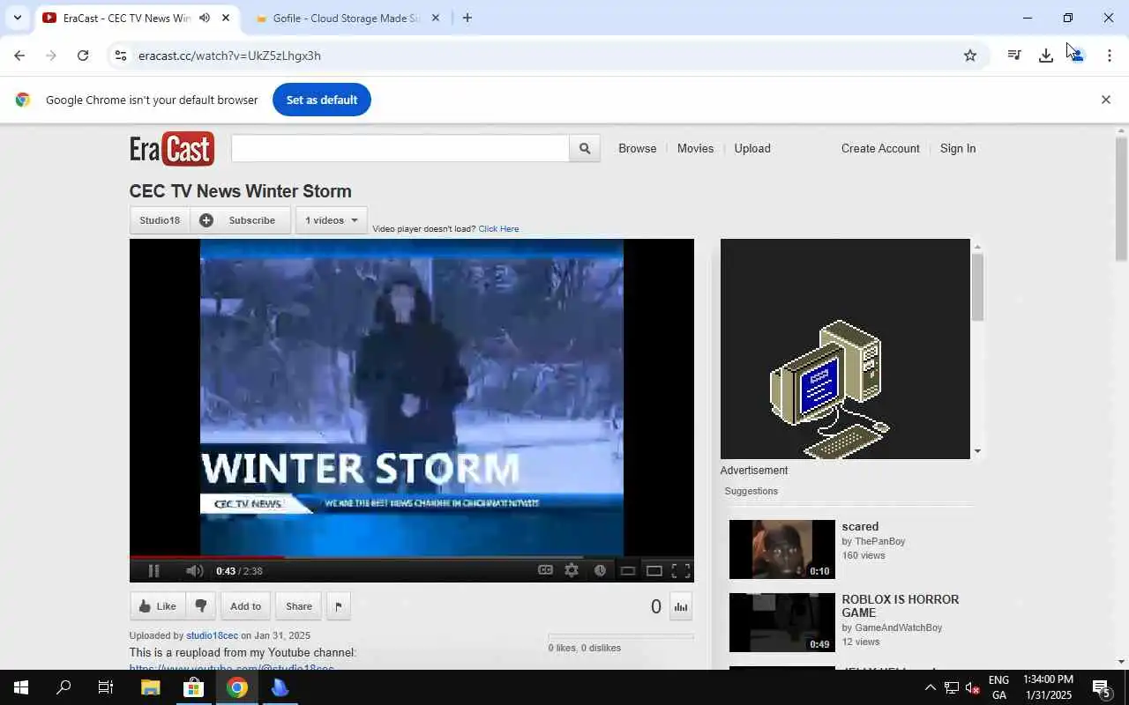Open the Windows Start menu
Viewport: 1129px width, 705px height.
[21, 688]
